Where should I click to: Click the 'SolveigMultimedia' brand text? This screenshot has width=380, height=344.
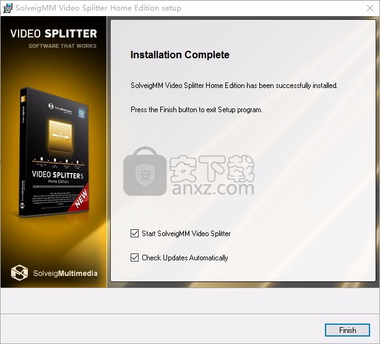[x=65, y=273]
